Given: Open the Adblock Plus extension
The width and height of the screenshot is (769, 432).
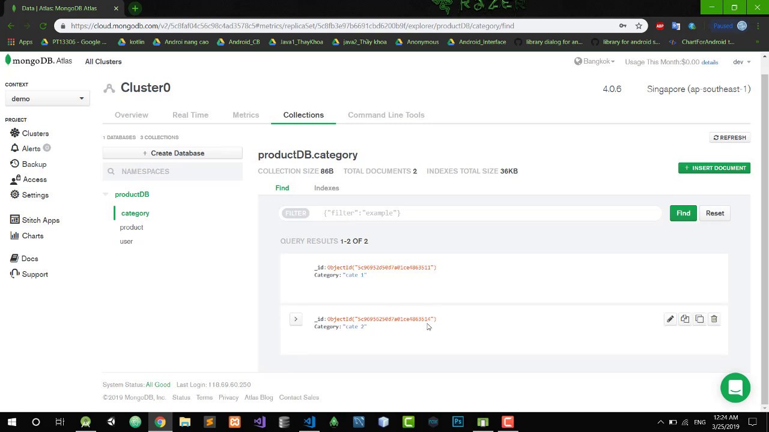Looking at the screenshot, I should coord(660,26).
